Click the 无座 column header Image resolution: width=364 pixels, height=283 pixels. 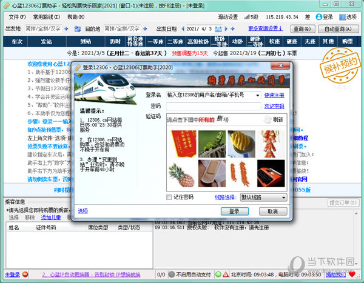(309, 42)
